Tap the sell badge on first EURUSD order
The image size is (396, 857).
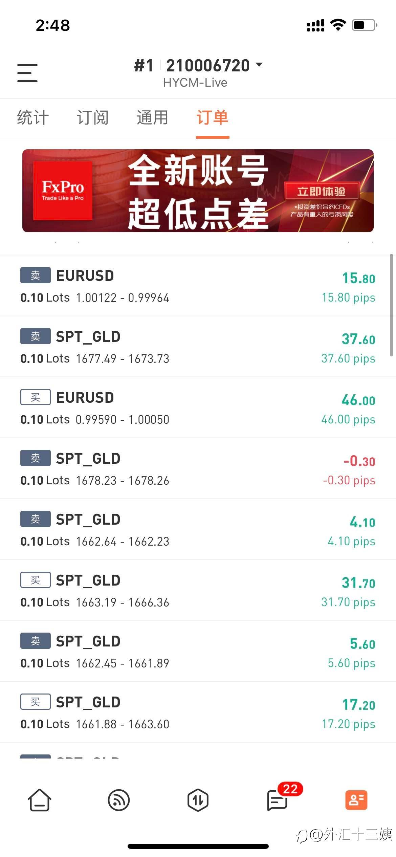[36, 275]
